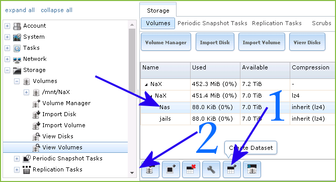Screen dimensions: 336x182
Task: Click the Account icon in sidebar tree
Action: [17, 26]
